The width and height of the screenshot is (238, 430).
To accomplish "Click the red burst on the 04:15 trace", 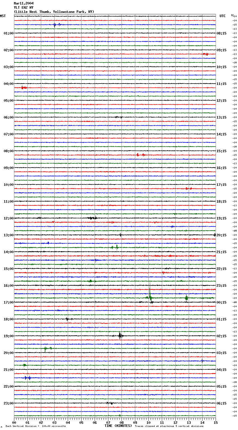I will point(24,88).
